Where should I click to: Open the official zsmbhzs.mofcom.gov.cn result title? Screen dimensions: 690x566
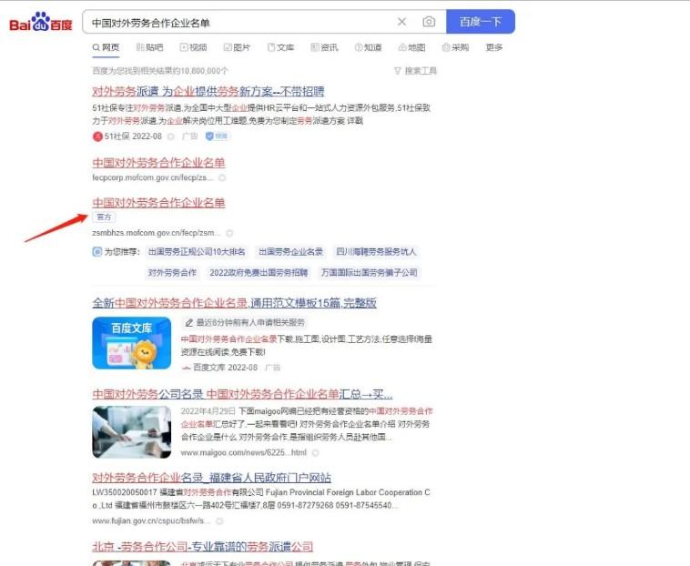[158, 203]
